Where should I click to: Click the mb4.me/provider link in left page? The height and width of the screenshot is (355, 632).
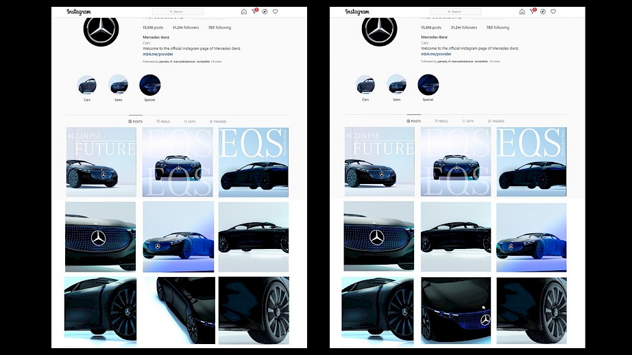pos(157,53)
